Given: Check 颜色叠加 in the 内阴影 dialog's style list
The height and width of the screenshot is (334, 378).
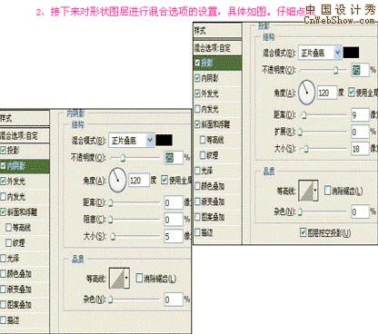Looking at the screenshot, I should (4, 274).
